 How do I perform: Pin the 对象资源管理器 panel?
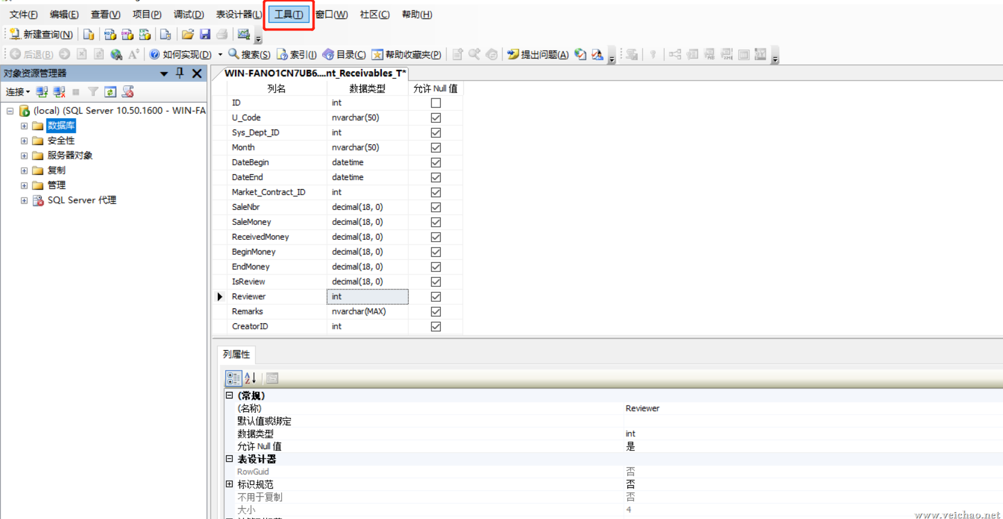(x=180, y=73)
